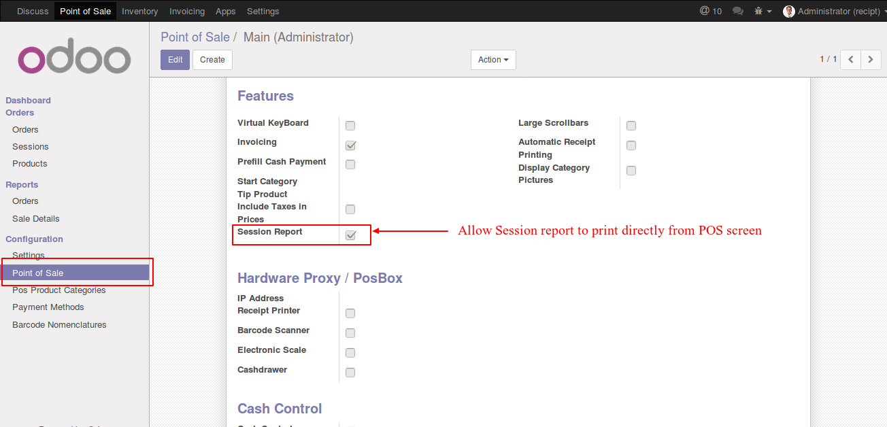Click the Odoo logo
Image resolution: width=887 pixels, height=427 pixels.
[74, 59]
